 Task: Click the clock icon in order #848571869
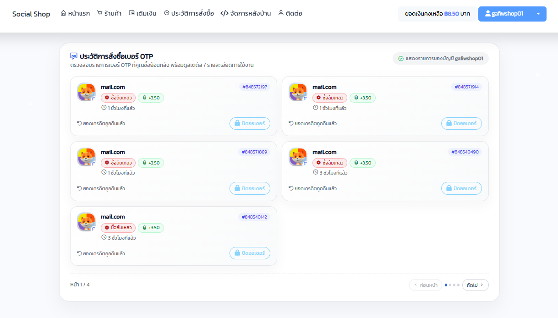point(104,173)
